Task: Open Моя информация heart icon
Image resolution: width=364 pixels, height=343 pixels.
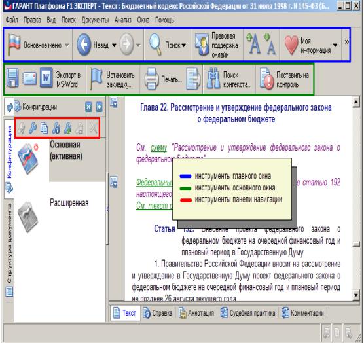Action: pos(291,45)
